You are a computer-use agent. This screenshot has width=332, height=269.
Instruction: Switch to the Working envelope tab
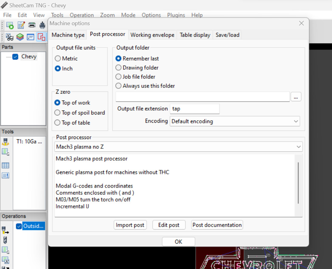coord(152,35)
